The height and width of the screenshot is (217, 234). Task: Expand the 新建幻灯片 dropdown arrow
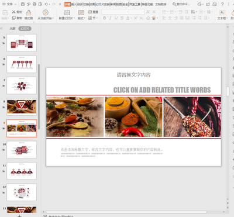(x=74, y=18)
